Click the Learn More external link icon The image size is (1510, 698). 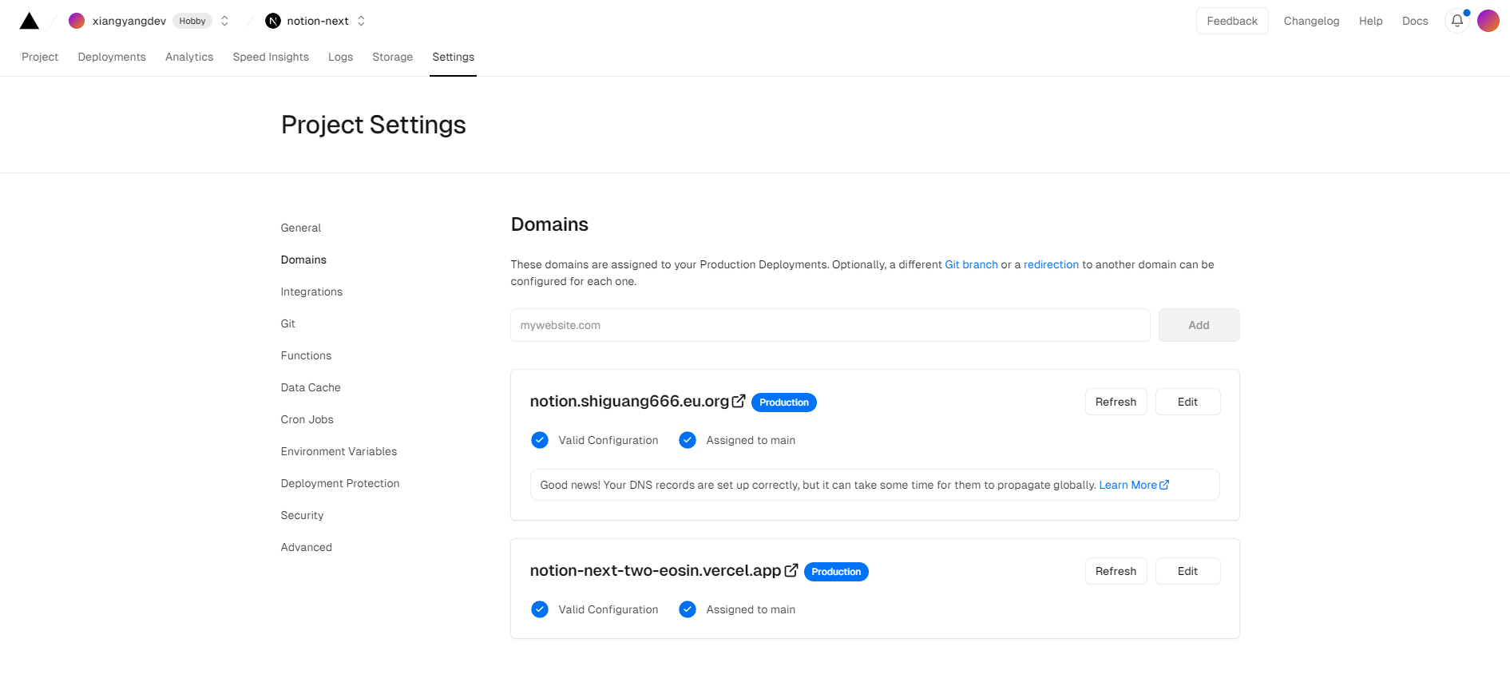pyautogui.click(x=1164, y=485)
